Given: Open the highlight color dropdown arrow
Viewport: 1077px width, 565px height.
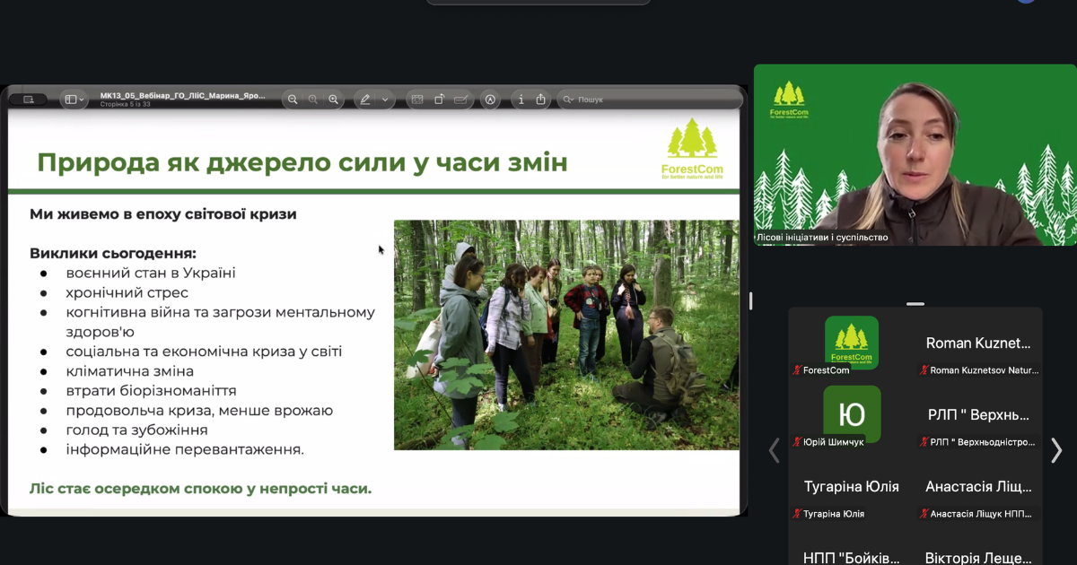Looking at the screenshot, I should click(x=385, y=100).
